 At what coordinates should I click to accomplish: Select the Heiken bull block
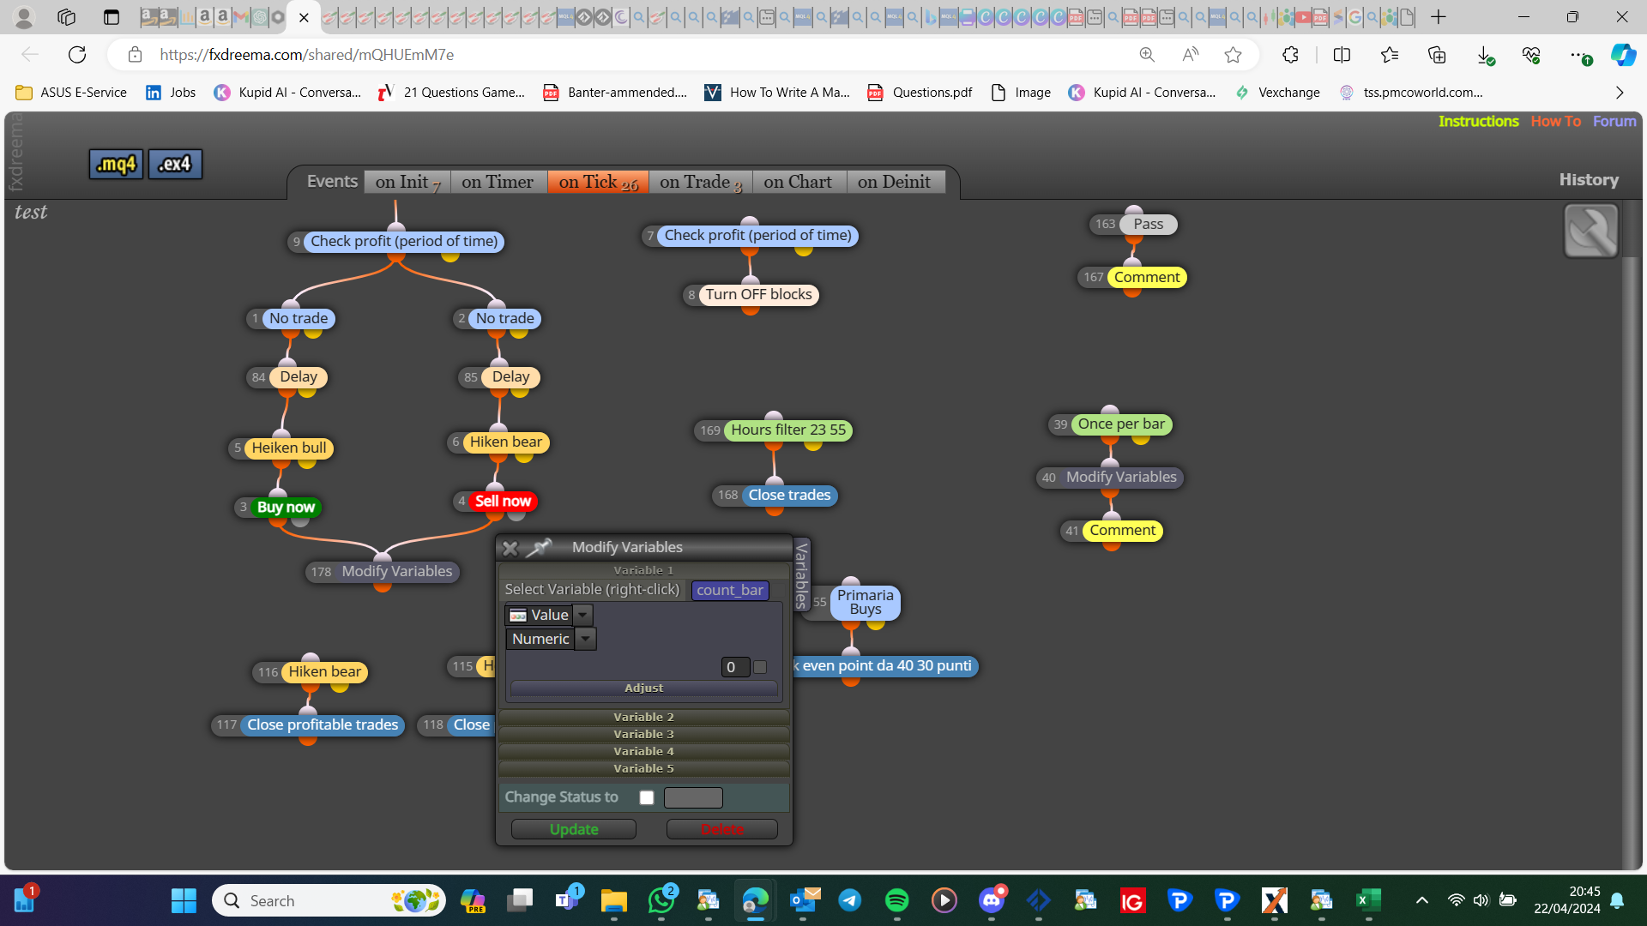(x=289, y=448)
